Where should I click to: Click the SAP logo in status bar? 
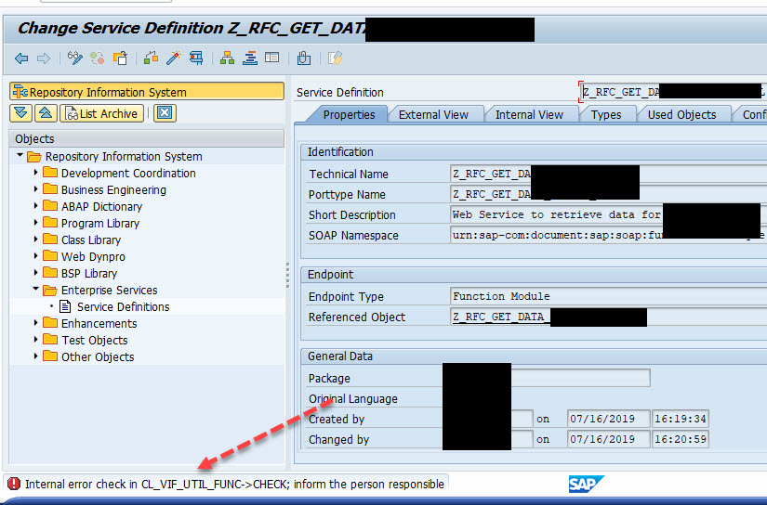[x=586, y=484]
